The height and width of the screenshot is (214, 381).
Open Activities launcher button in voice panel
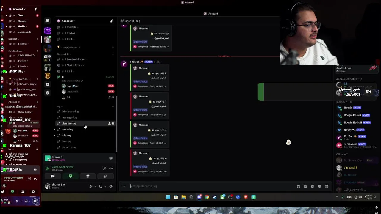[x=88, y=176]
